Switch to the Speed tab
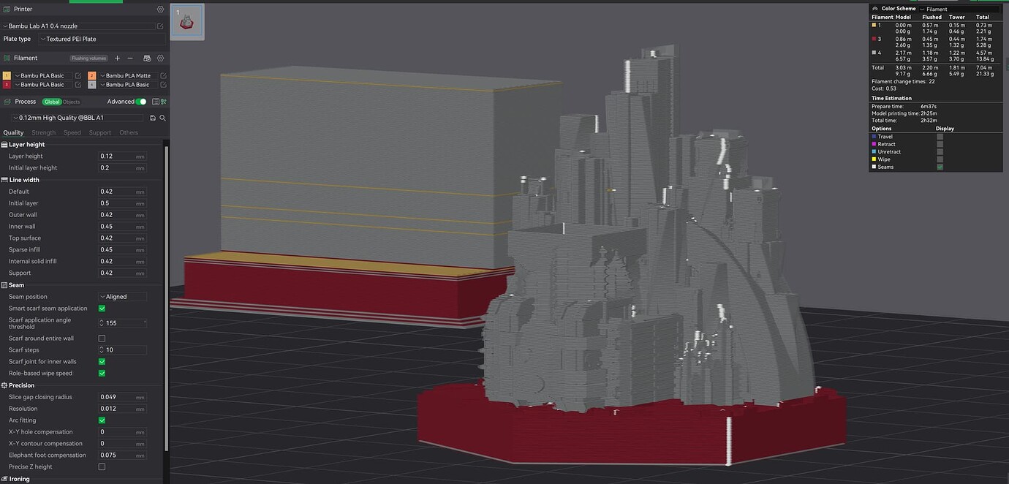 coord(72,133)
